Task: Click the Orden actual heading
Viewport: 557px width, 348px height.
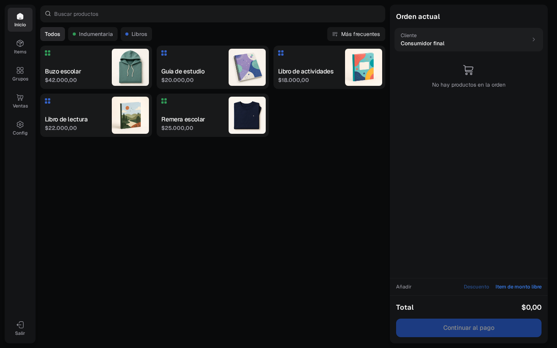Action: coord(418,17)
